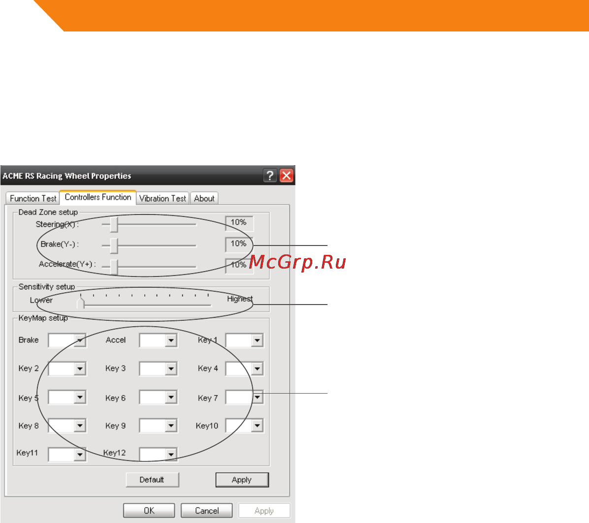The height and width of the screenshot is (523, 589).
Task: Click the Default button
Action: (152, 480)
